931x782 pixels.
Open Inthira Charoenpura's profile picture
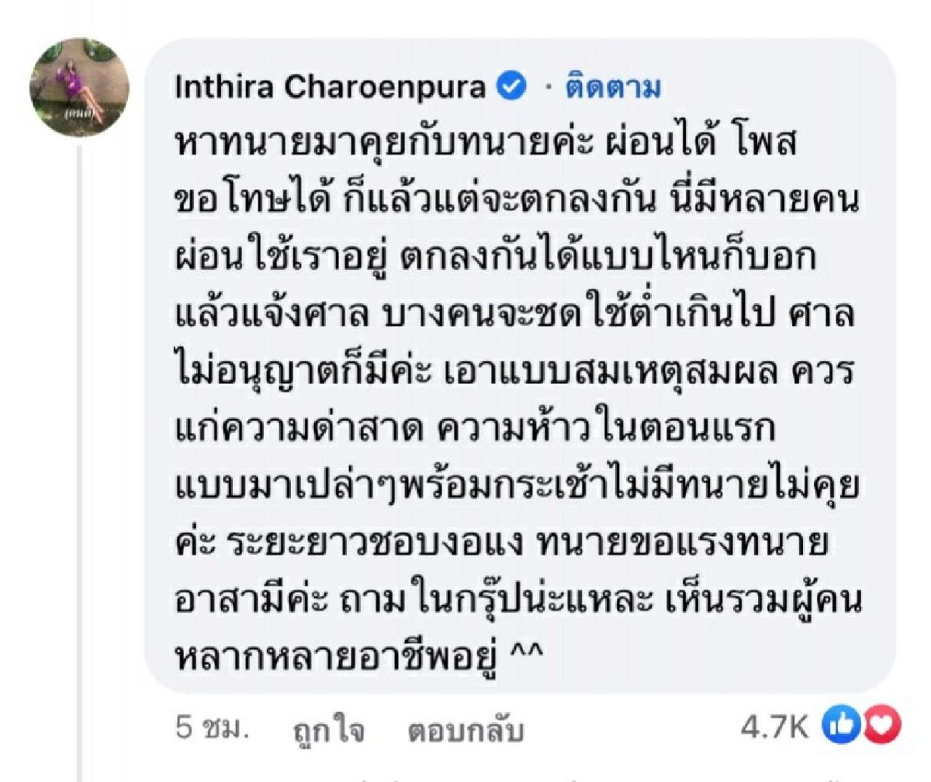[x=79, y=87]
